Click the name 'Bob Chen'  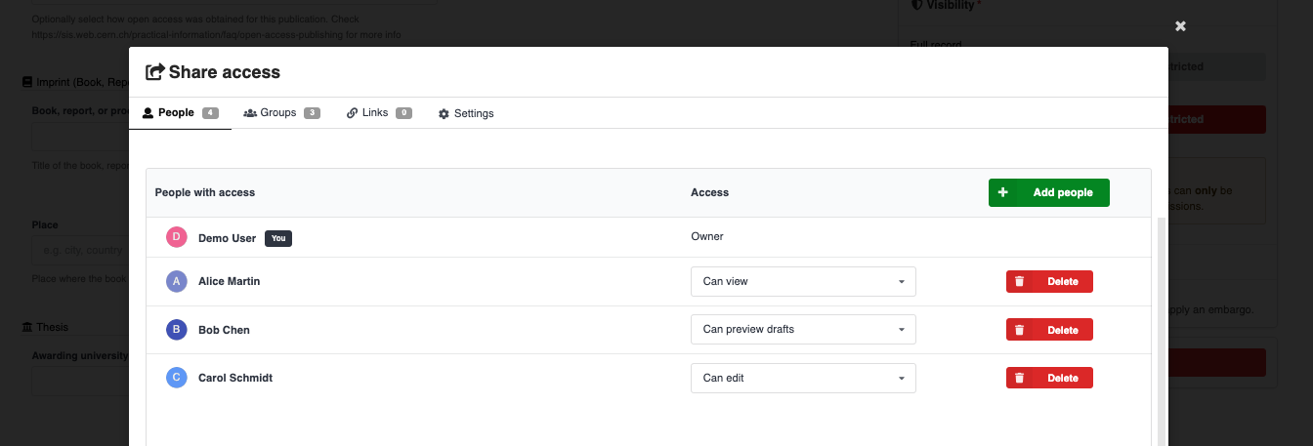[x=224, y=330]
